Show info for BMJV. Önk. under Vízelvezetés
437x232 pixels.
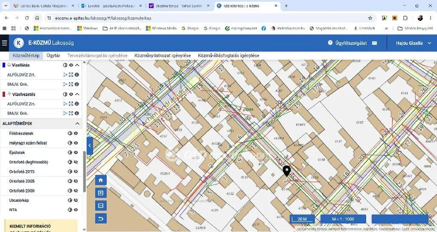click(77, 113)
